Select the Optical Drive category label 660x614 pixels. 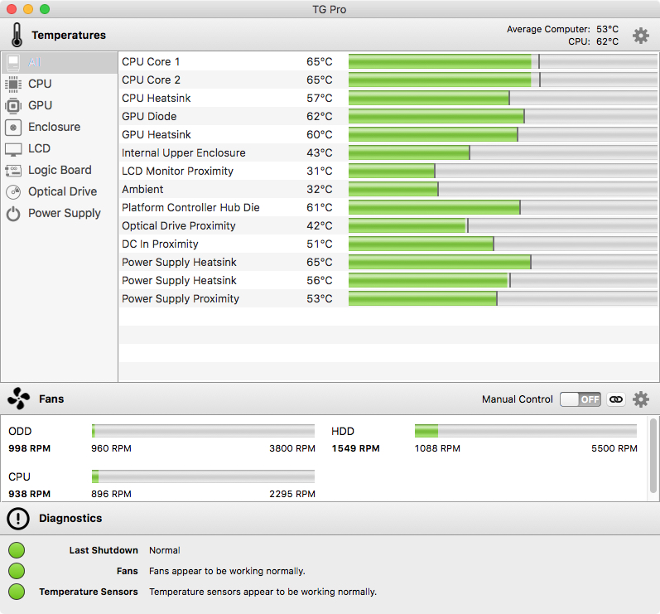[x=63, y=191]
